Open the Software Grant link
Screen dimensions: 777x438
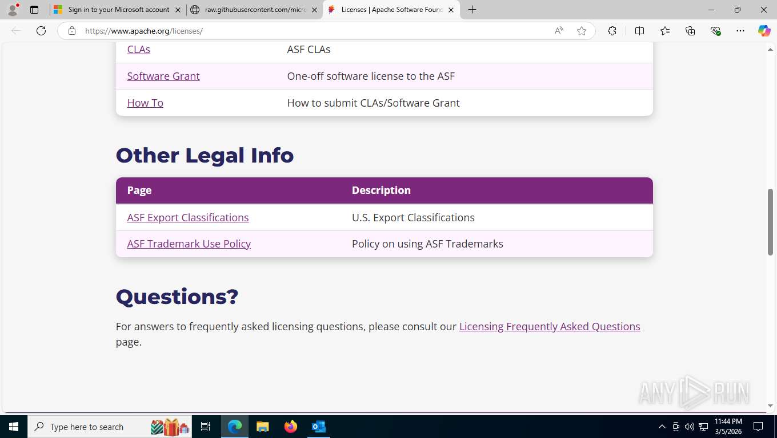point(163,76)
